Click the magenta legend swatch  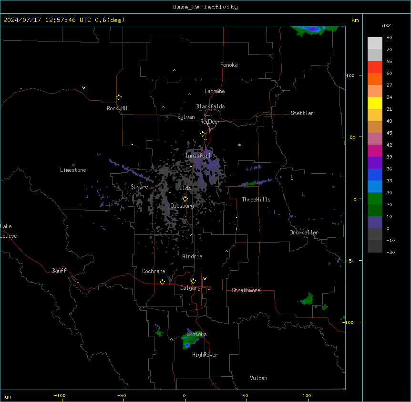[375, 150]
